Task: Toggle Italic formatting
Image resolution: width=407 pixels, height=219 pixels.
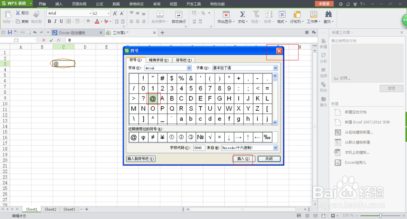Action: click(x=55, y=21)
